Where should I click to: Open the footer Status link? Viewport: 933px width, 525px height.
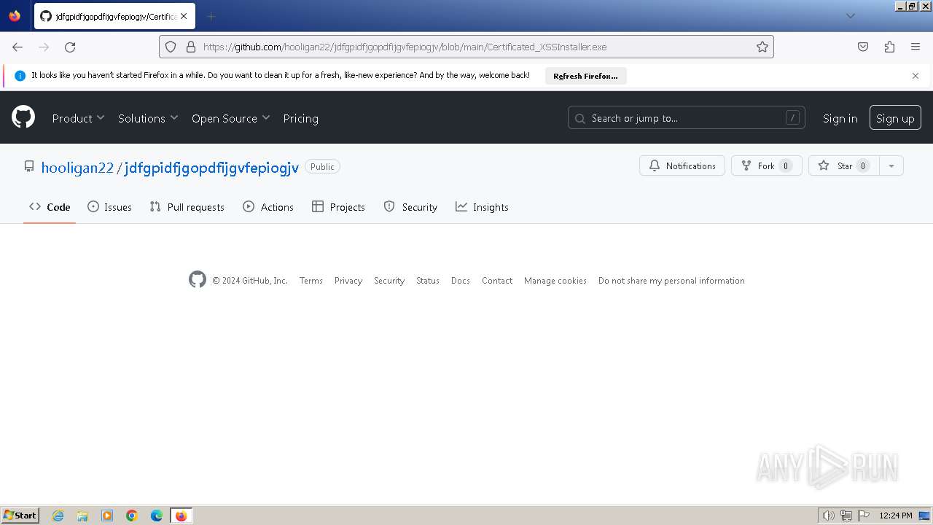click(x=428, y=281)
